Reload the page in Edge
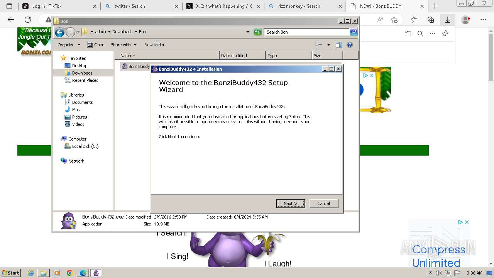This screenshot has width=494, height=278. (x=28, y=20)
